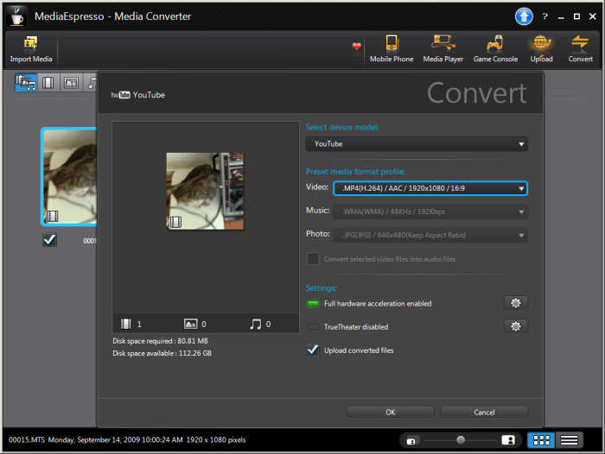Uncheck Upload converted files checkbox
Image resolution: width=605 pixels, height=454 pixels.
pyautogui.click(x=313, y=350)
